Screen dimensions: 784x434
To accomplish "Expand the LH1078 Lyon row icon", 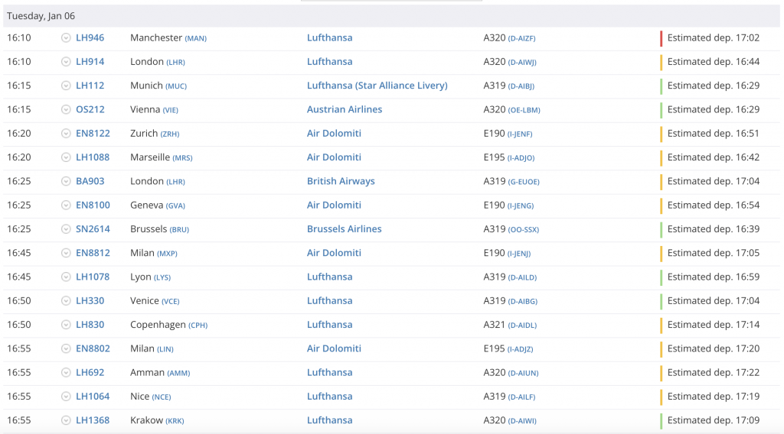I will 66,277.
